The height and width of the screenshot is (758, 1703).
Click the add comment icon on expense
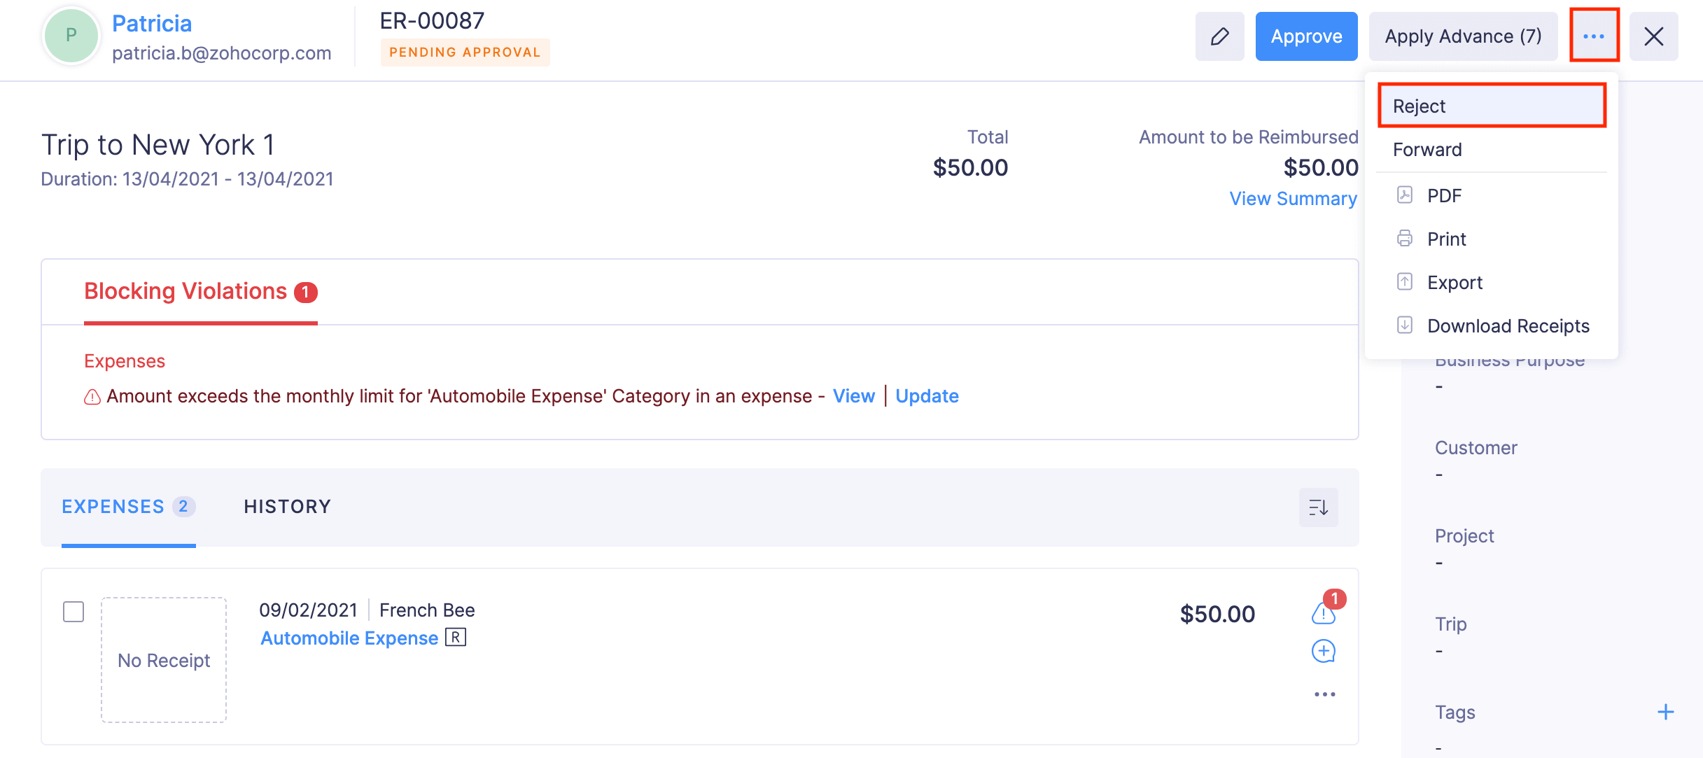coord(1323,651)
